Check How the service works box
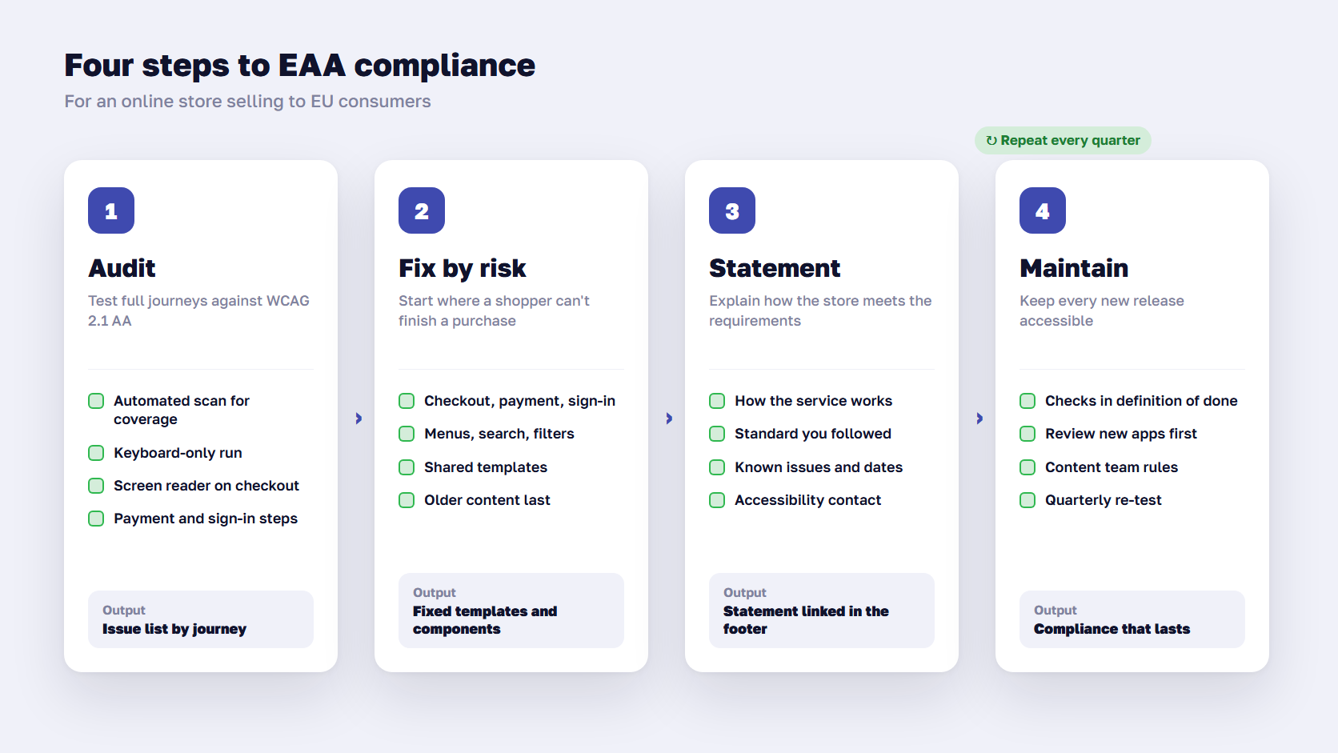1338x753 pixels. pos(717,401)
